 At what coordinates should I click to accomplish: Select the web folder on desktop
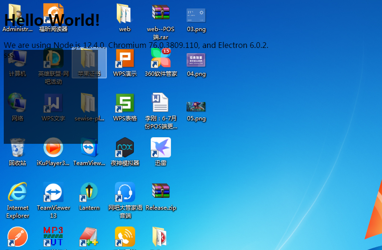(x=124, y=17)
